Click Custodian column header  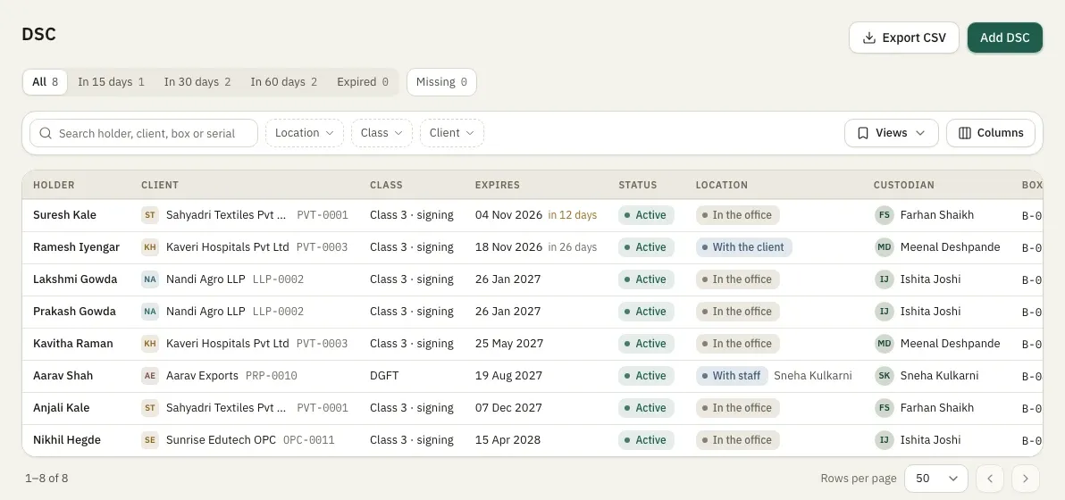(x=904, y=185)
